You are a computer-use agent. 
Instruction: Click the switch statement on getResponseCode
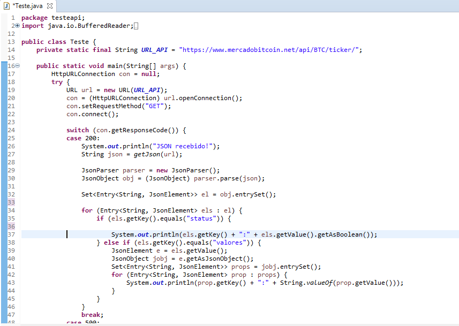point(126,130)
